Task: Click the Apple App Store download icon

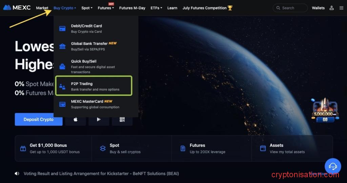Action: tap(75, 120)
